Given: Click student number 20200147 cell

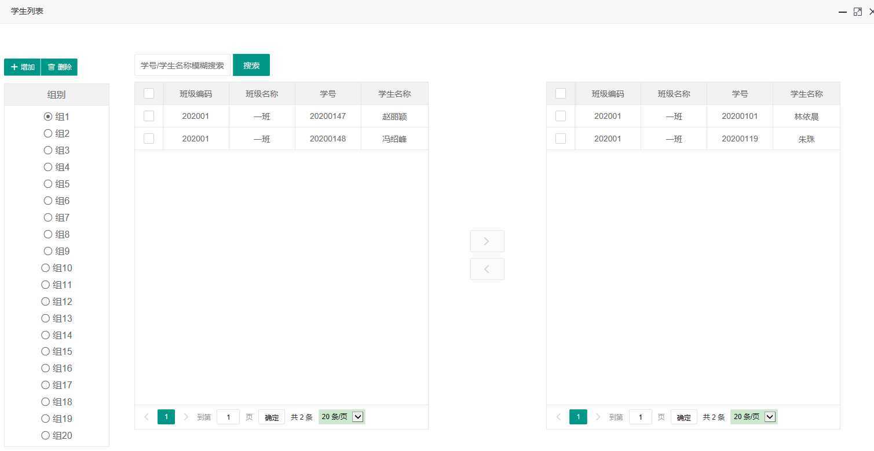Looking at the screenshot, I should [x=328, y=116].
